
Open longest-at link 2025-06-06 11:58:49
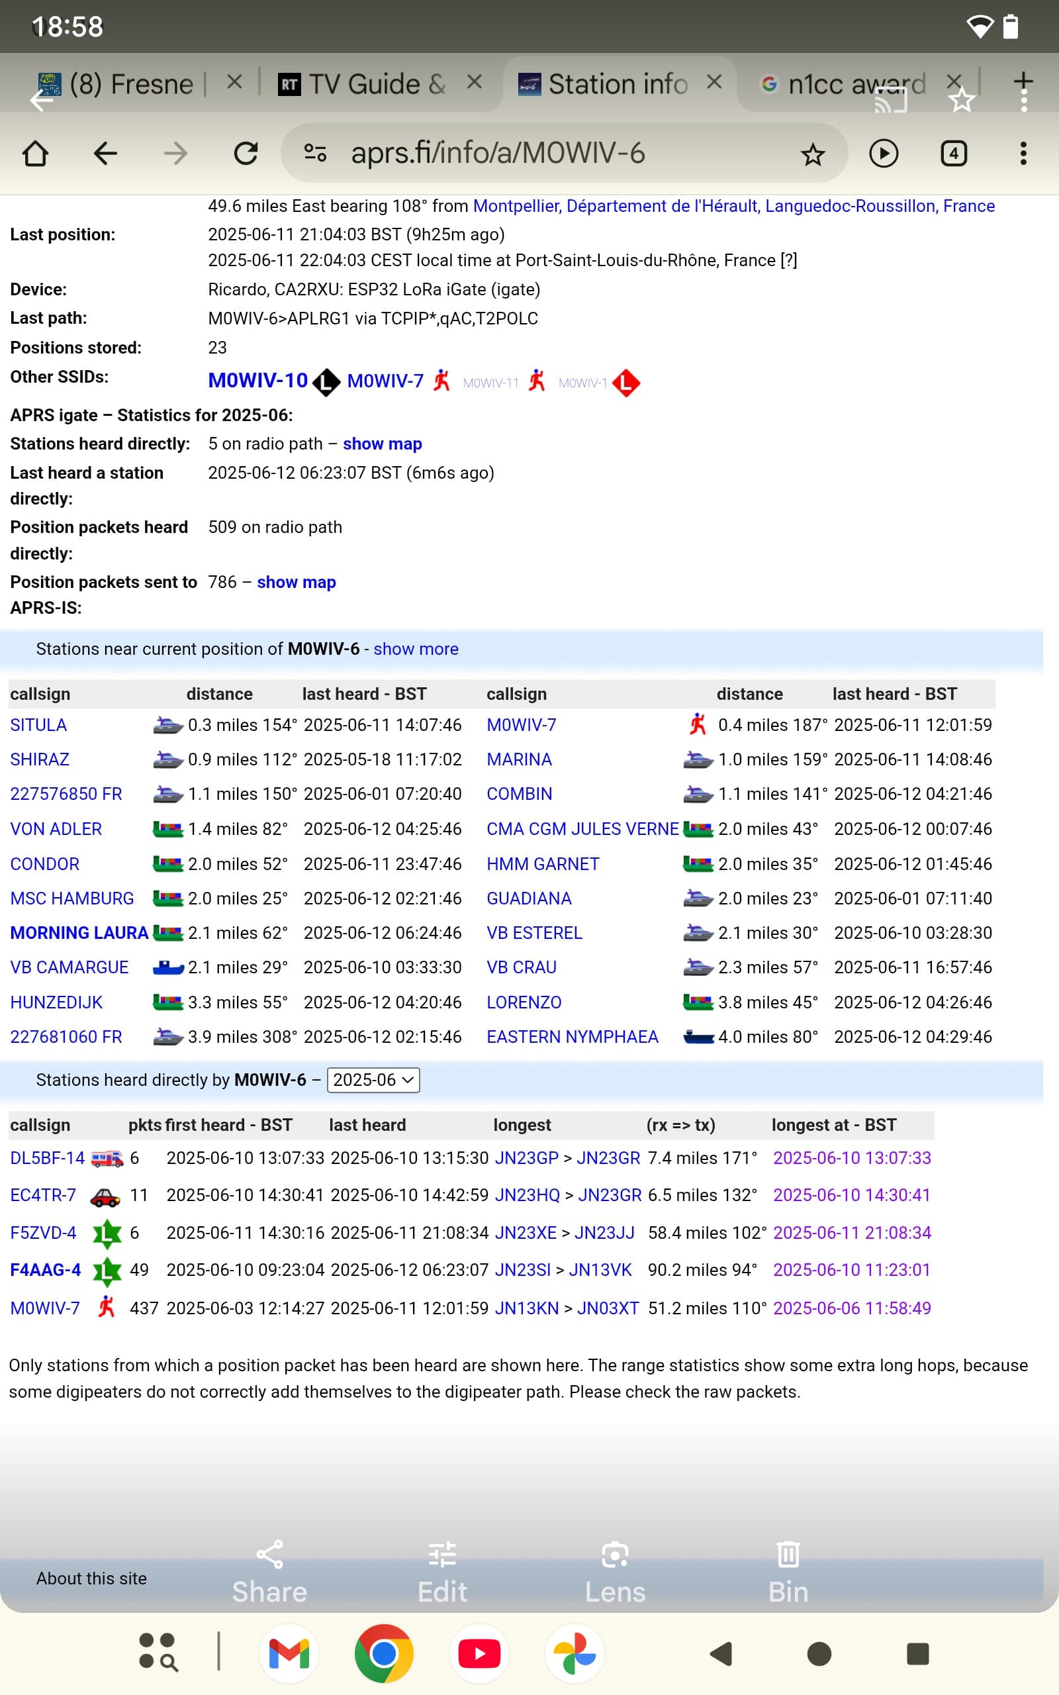tap(852, 1308)
